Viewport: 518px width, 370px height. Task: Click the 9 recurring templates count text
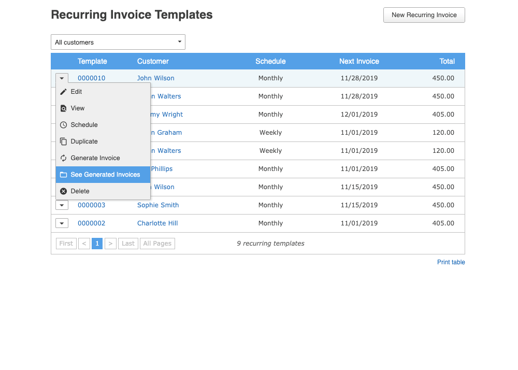[270, 244]
